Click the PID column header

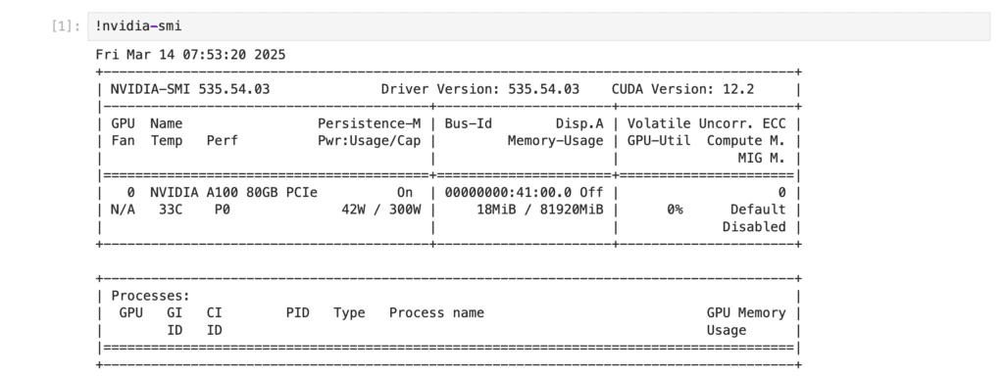coord(298,312)
